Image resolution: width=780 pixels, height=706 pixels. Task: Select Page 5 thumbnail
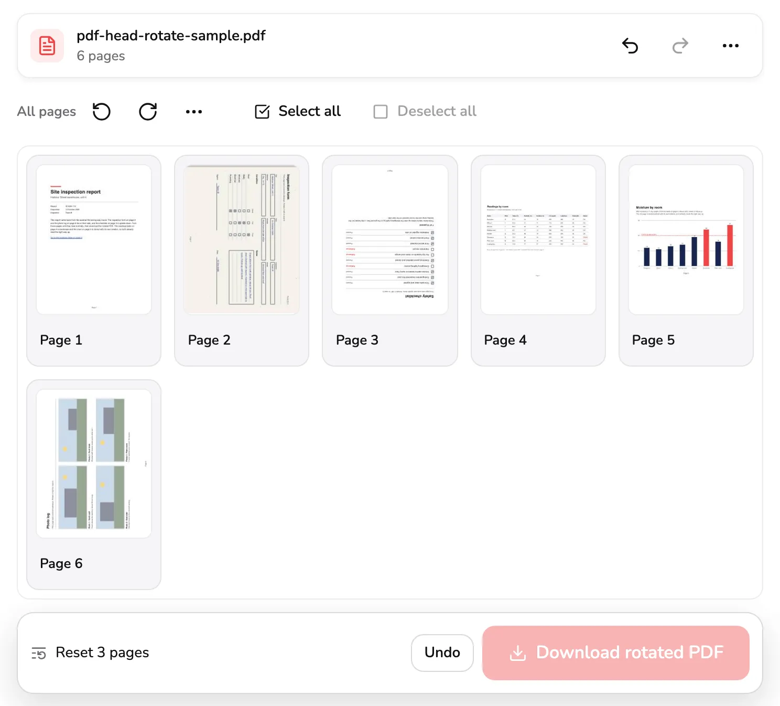[x=686, y=240]
